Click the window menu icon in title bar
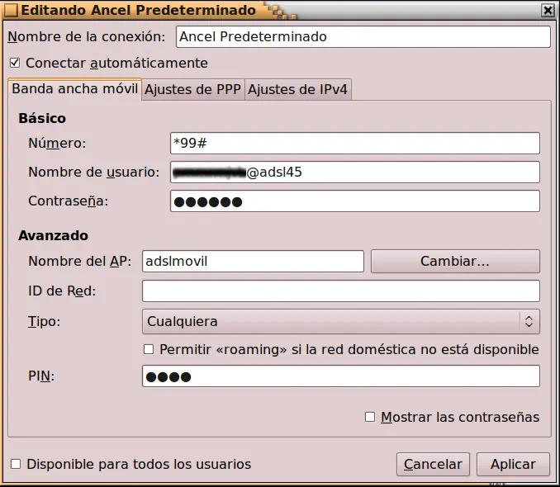Viewport: 560px width, 487px height. coord(10,11)
